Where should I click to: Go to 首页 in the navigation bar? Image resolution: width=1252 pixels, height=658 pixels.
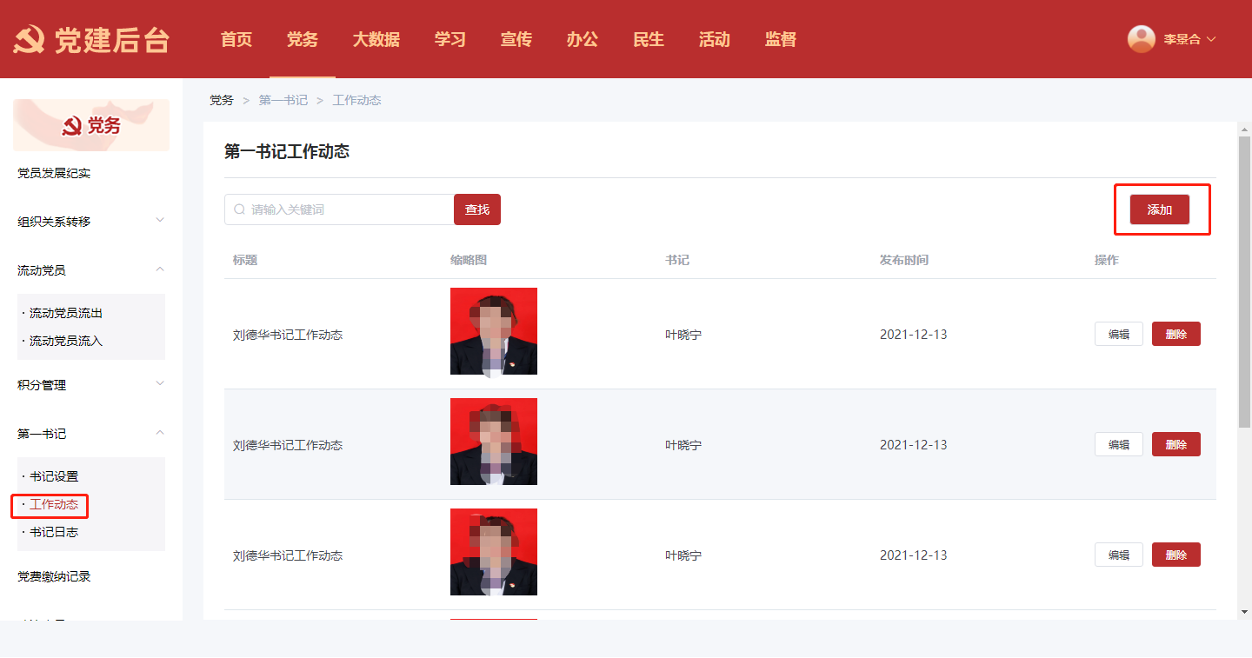[x=236, y=39]
